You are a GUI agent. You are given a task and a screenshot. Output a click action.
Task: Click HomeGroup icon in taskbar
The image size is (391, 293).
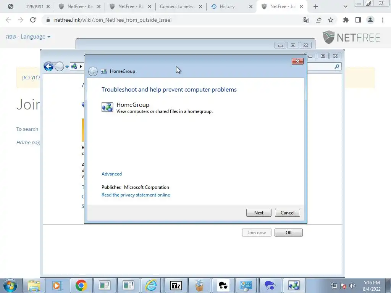pos(294,285)
